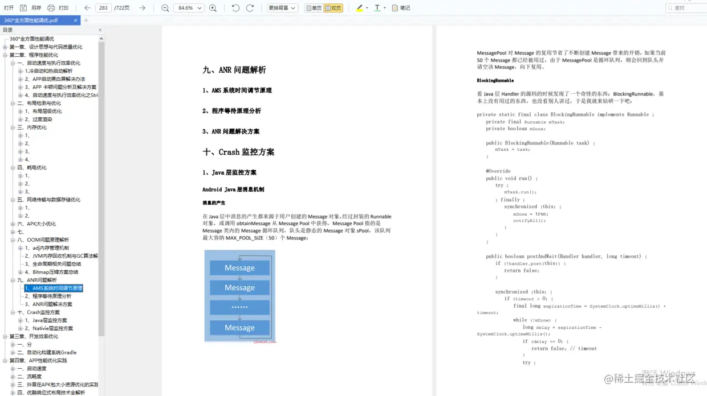
Task: Open the underline tool dropdown arrow
Action: (x=385, y=8)
